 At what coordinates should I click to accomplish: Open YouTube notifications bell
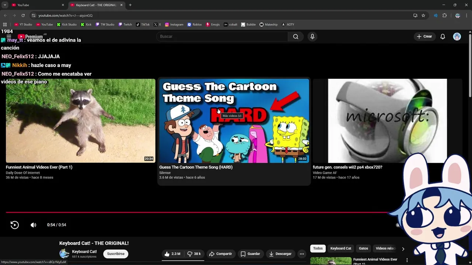point(443,36)
